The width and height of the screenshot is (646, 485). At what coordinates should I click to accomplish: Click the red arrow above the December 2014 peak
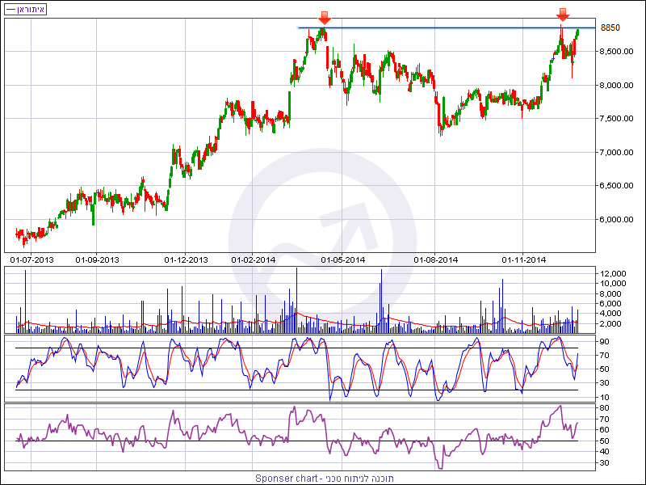coord(563,15)
